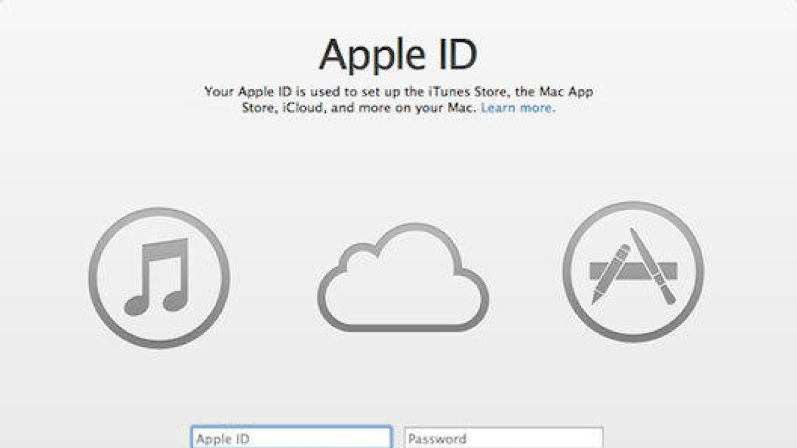Click the setup description paragraph

click(398, 100)
